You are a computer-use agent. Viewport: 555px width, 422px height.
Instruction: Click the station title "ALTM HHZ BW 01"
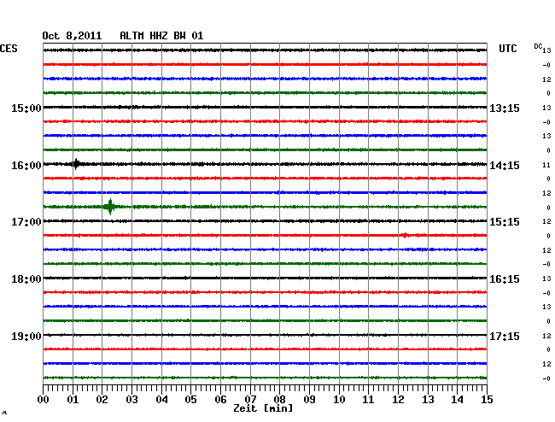pyautogui.click(x=161, y=36)
